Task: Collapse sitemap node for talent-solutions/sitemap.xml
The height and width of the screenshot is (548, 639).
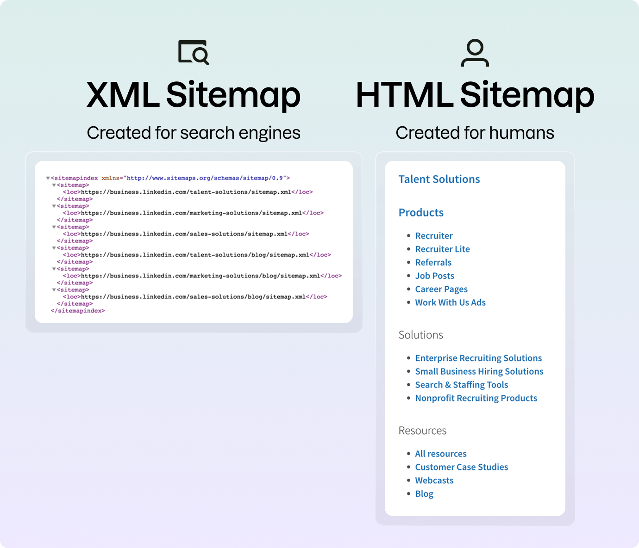Action: coord(54,185)
